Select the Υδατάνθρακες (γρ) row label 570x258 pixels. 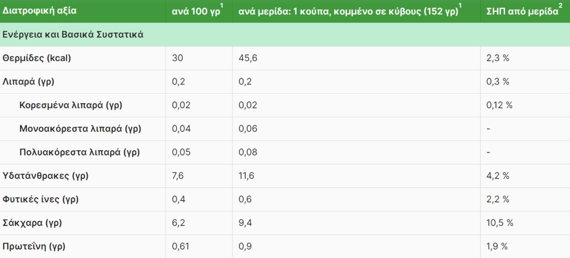coord(45,176)
